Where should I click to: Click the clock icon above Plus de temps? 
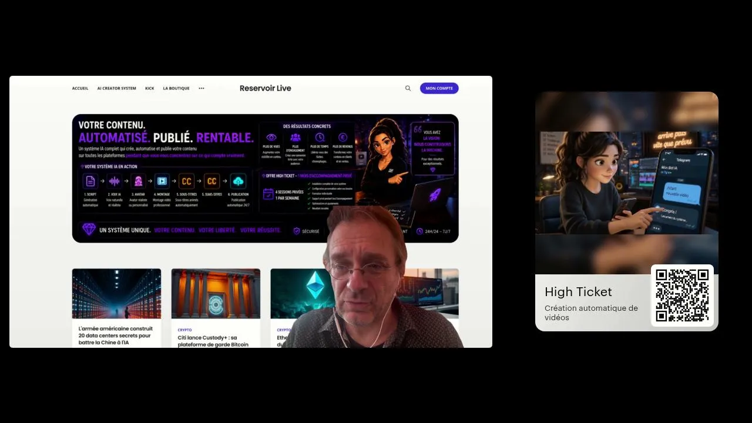click(x=320, y=137)
